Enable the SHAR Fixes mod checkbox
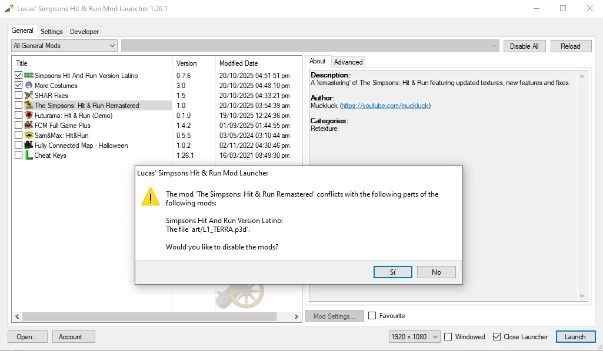Image resolution: width=603 pixels, height=351 pixels. [19, 96]
